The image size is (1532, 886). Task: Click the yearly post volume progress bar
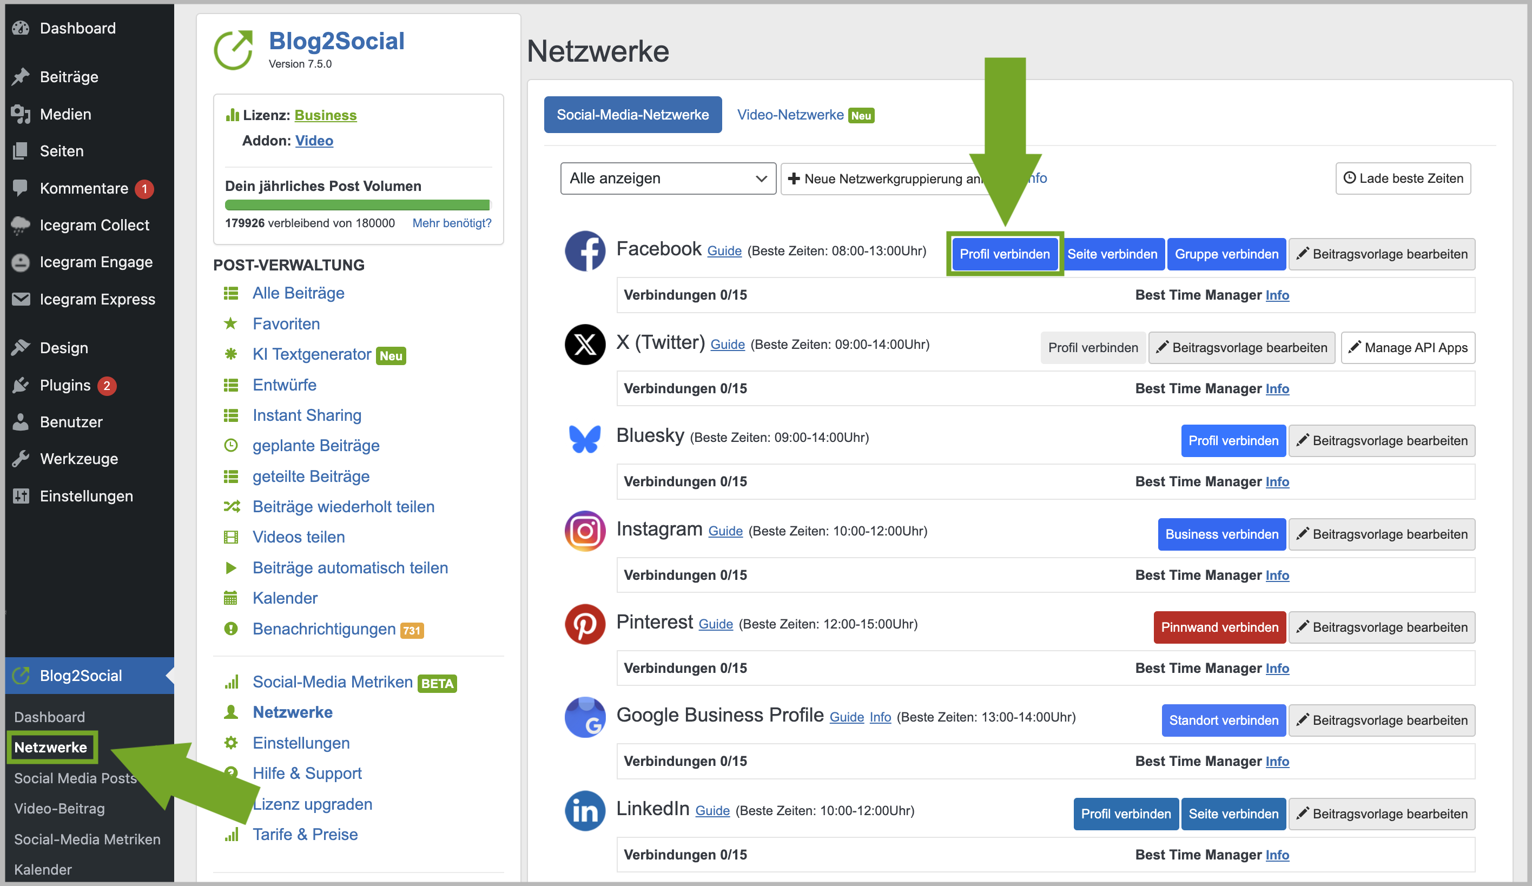point(358,205)
